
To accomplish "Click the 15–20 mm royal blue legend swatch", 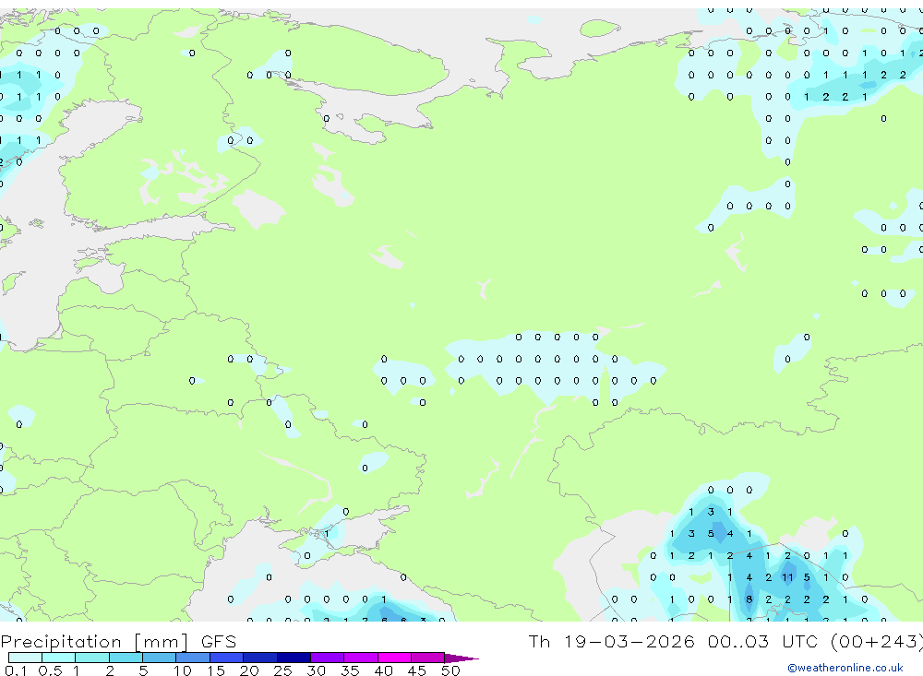I will [227, 658].
